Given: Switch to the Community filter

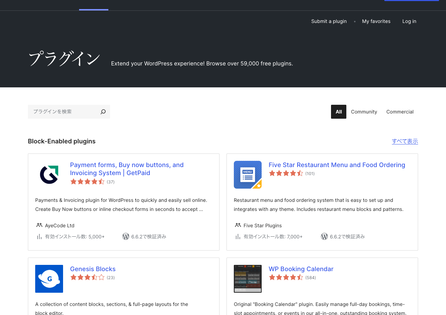Looking at the screenshot, I should (364, 112).
